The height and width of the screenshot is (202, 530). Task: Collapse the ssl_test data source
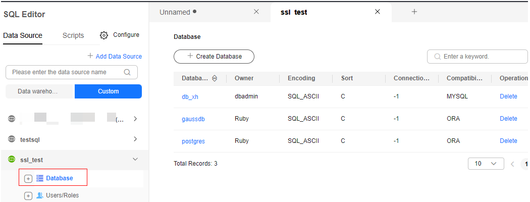(135, 160)
